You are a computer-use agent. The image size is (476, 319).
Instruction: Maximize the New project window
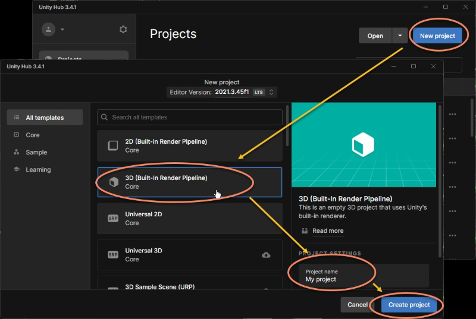pos(414,66)
